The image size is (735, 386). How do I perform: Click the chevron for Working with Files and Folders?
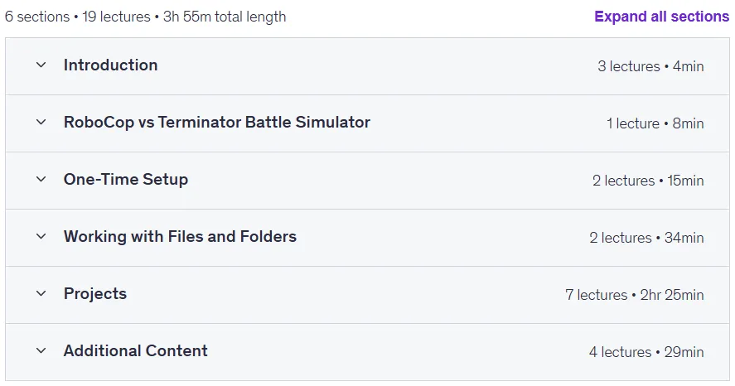pyautogui.click(x=41, y=237)
